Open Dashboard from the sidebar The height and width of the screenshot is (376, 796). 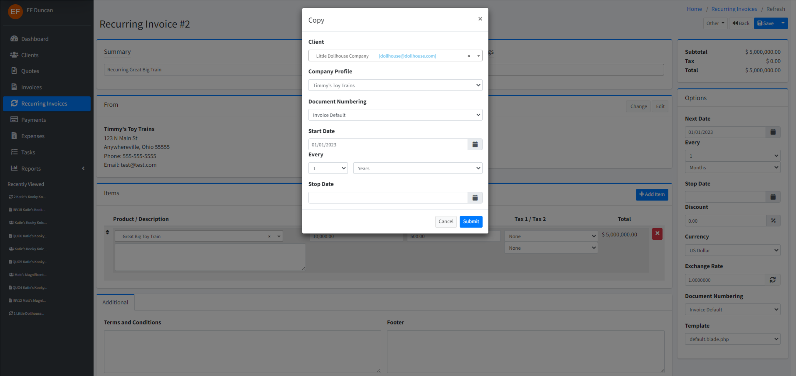[x=35, y=39]
